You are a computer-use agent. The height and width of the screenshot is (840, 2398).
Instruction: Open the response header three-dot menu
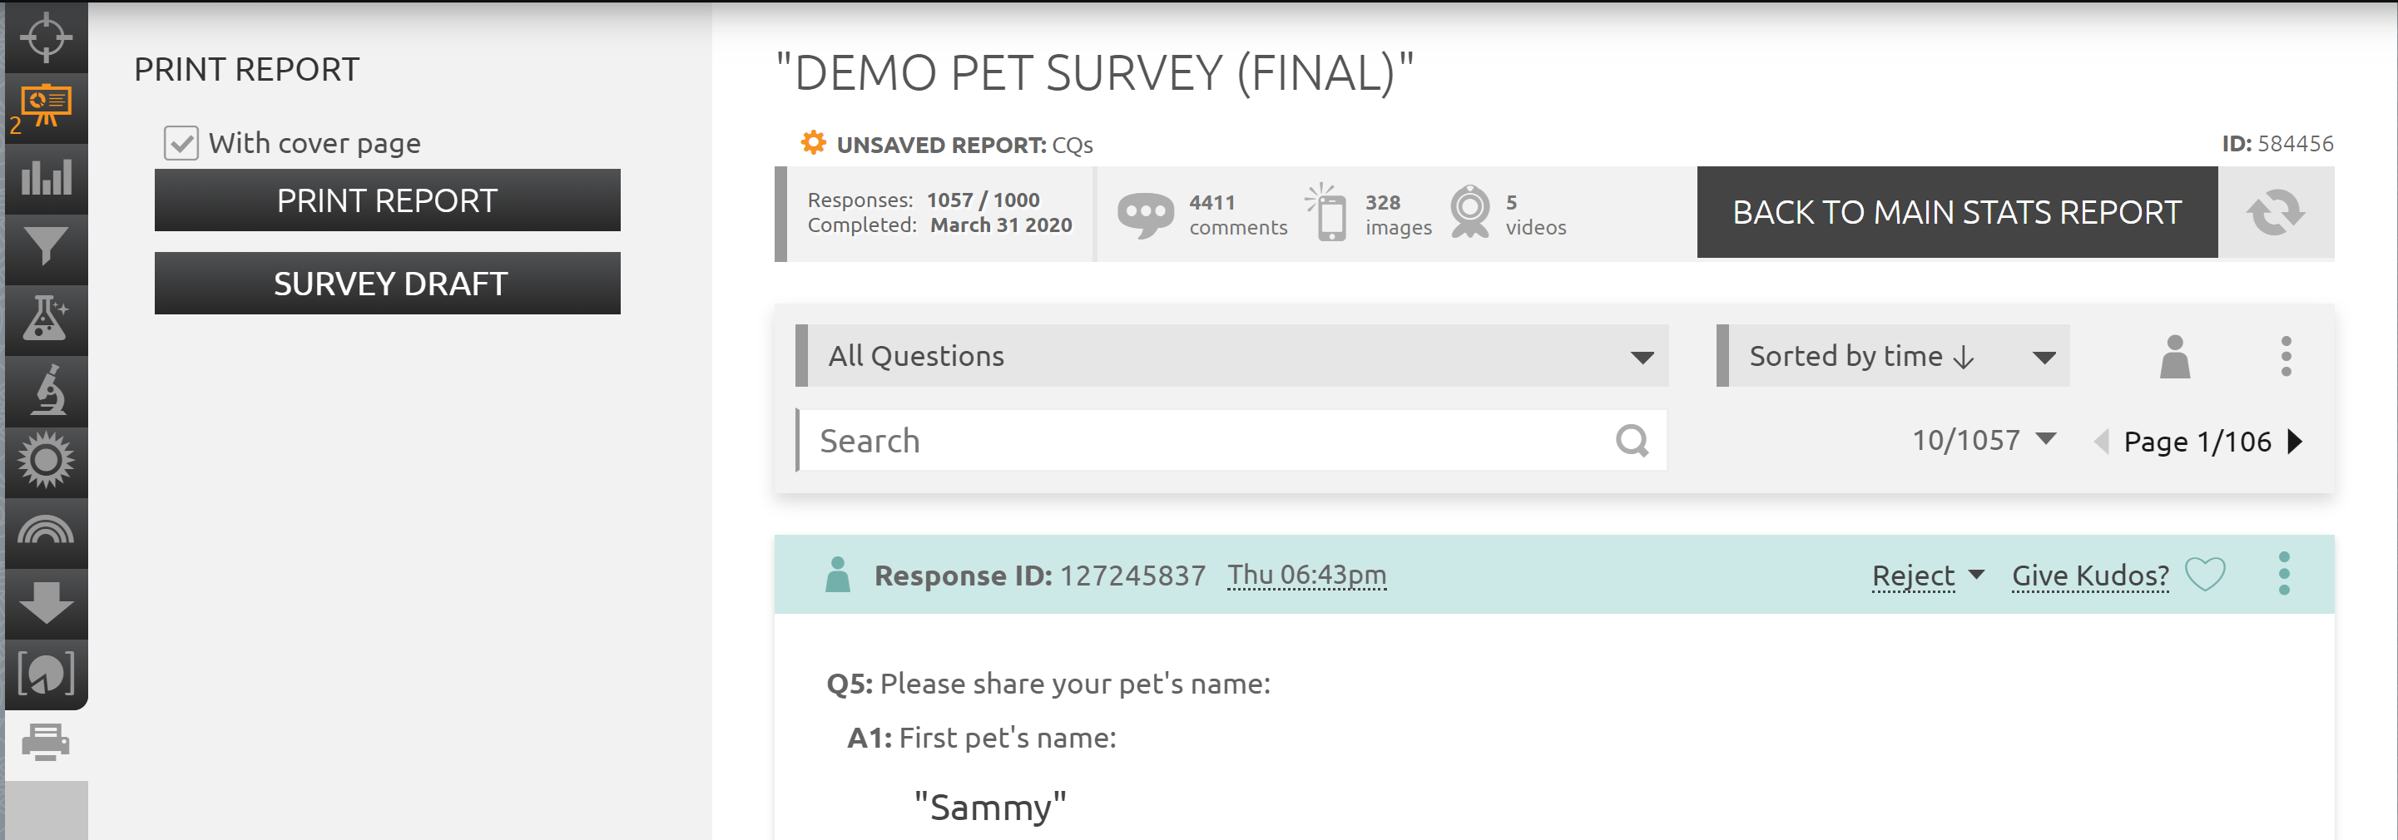2282,574
